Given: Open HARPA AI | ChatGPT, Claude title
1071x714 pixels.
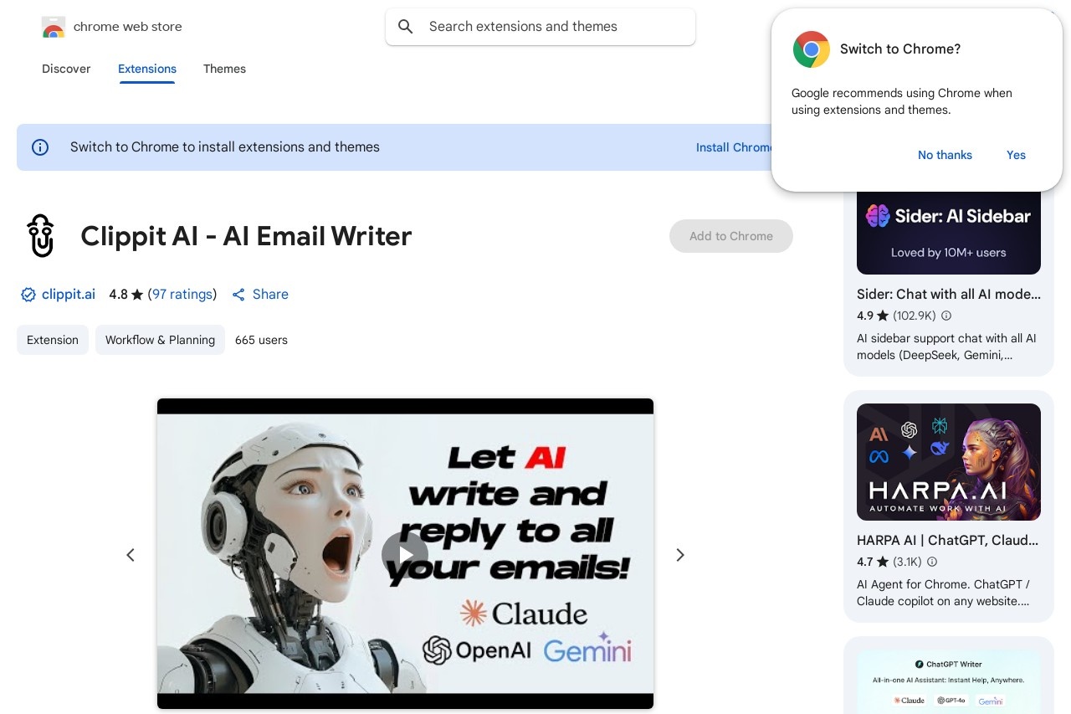Looking at the screenshot, I should (x=949, y=540).
